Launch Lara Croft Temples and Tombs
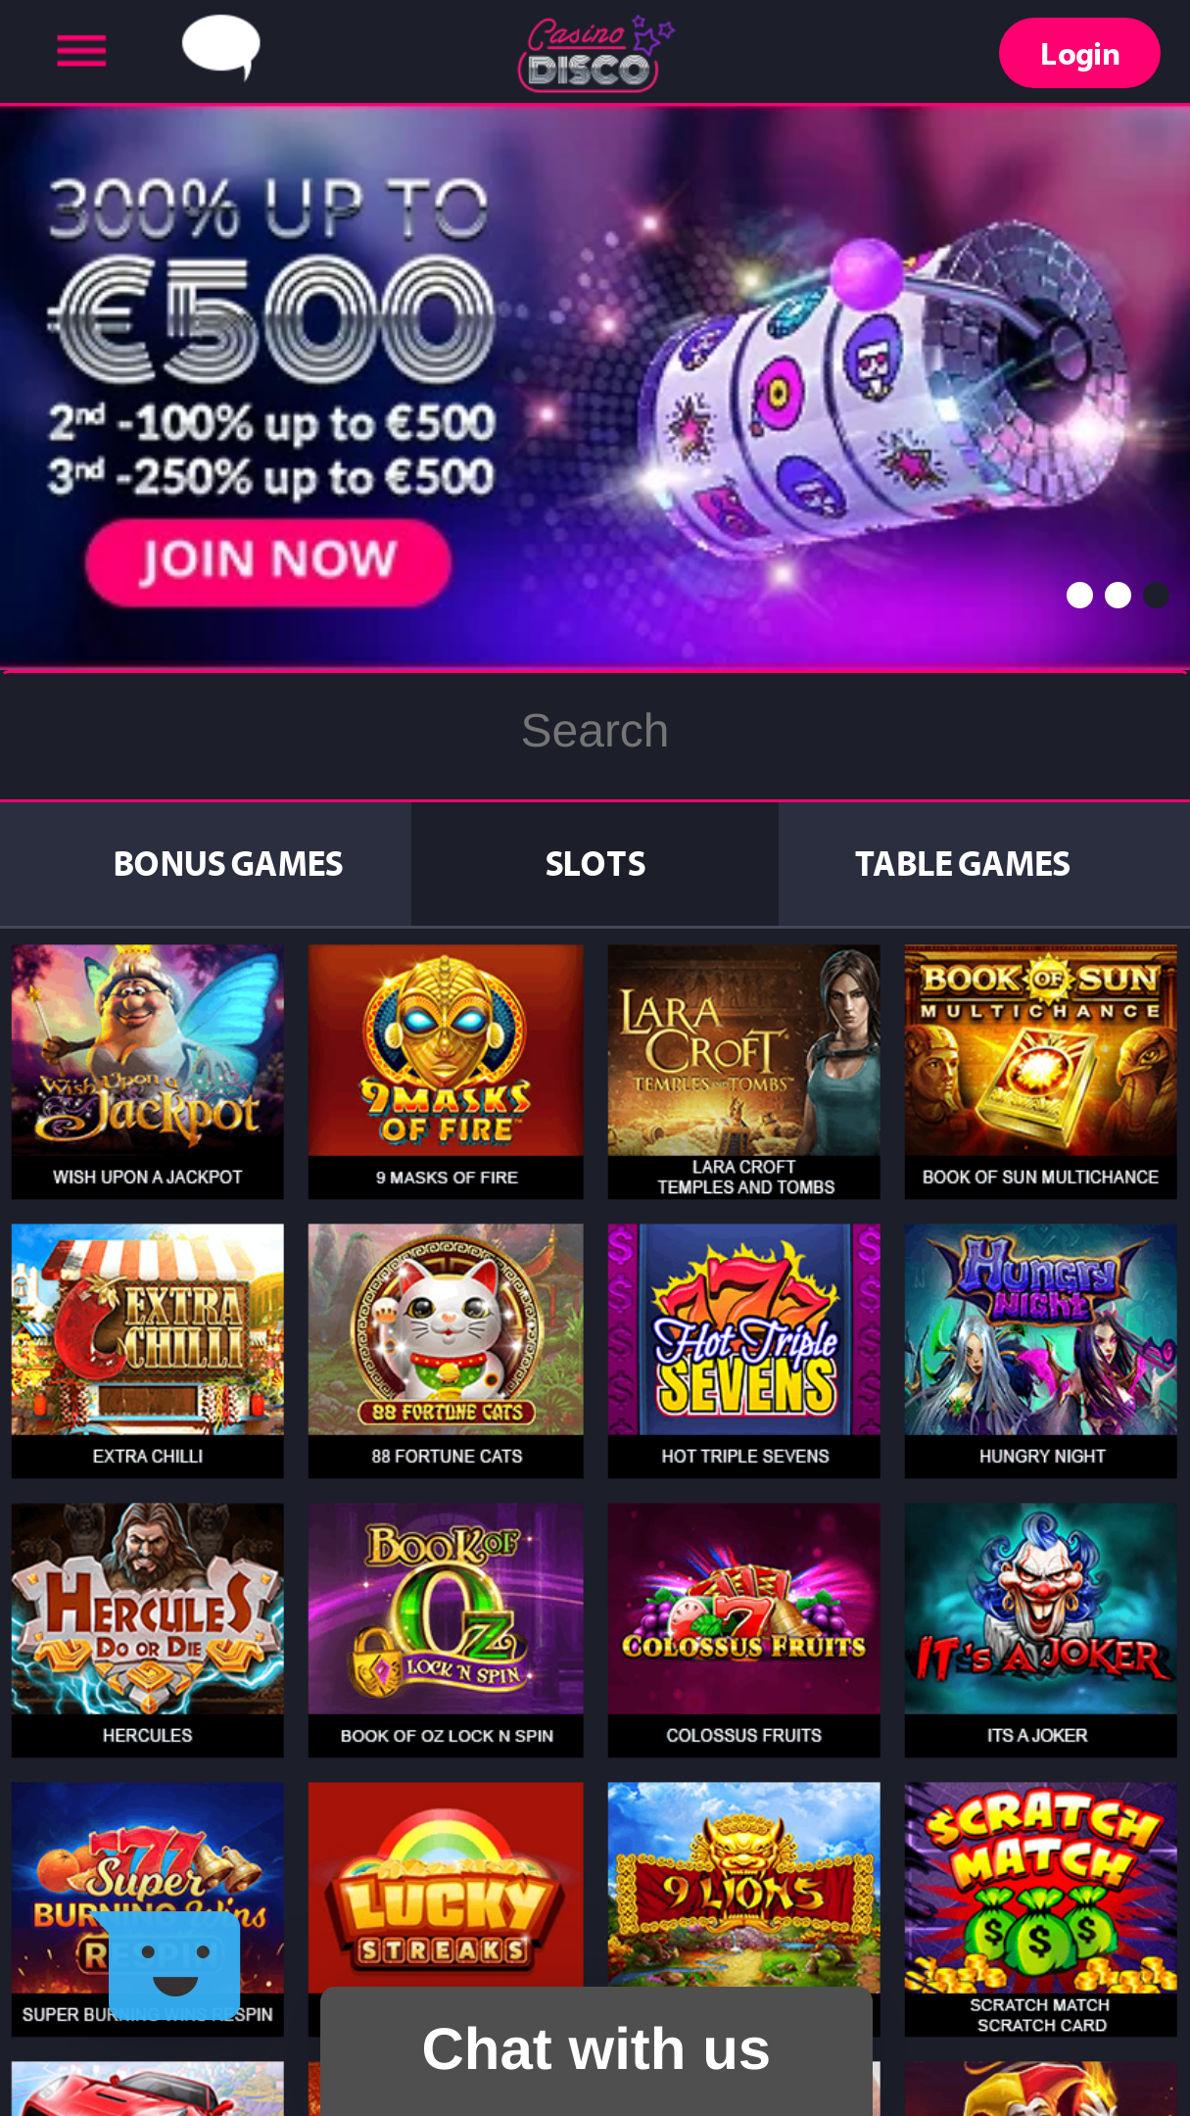1190x2116 pixels. pyautogui.click(x=743, y=1072)
